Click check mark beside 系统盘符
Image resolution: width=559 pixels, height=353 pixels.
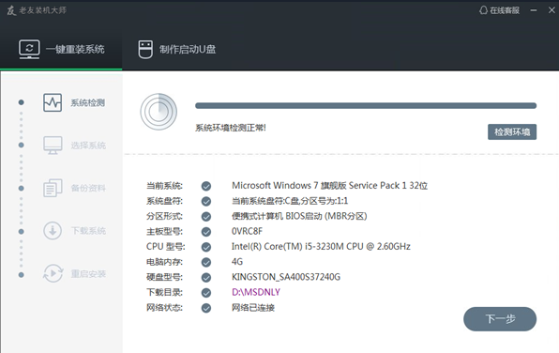pyautogui.click(x=206, y=201)
